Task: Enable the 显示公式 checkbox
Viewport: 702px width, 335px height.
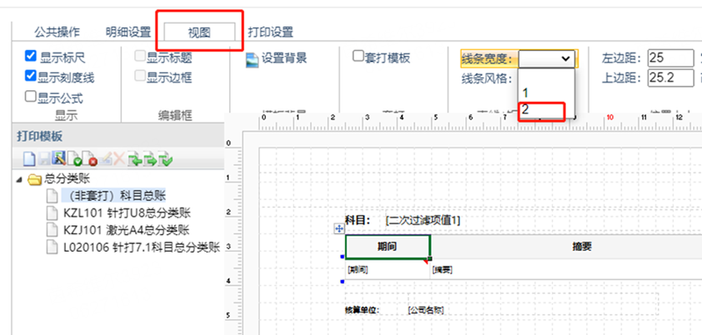Action: tap(31, 96)
